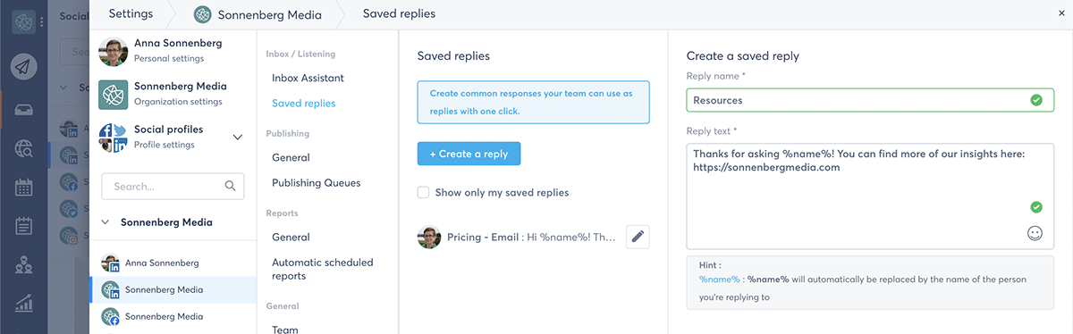Viewport: 1073px width, 334px height.
Task: Click the pencil edit icon for Pricing - Email
Action: 638,237
